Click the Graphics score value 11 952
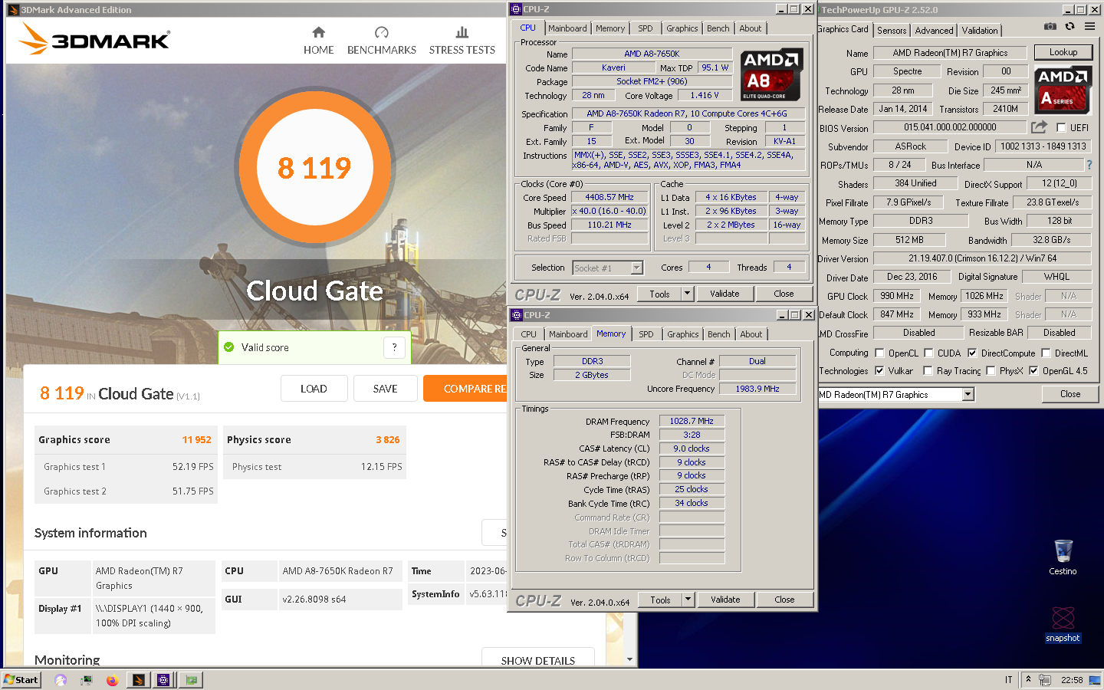The height and width of the screenshot is (690, 1104). coord(196,439)
